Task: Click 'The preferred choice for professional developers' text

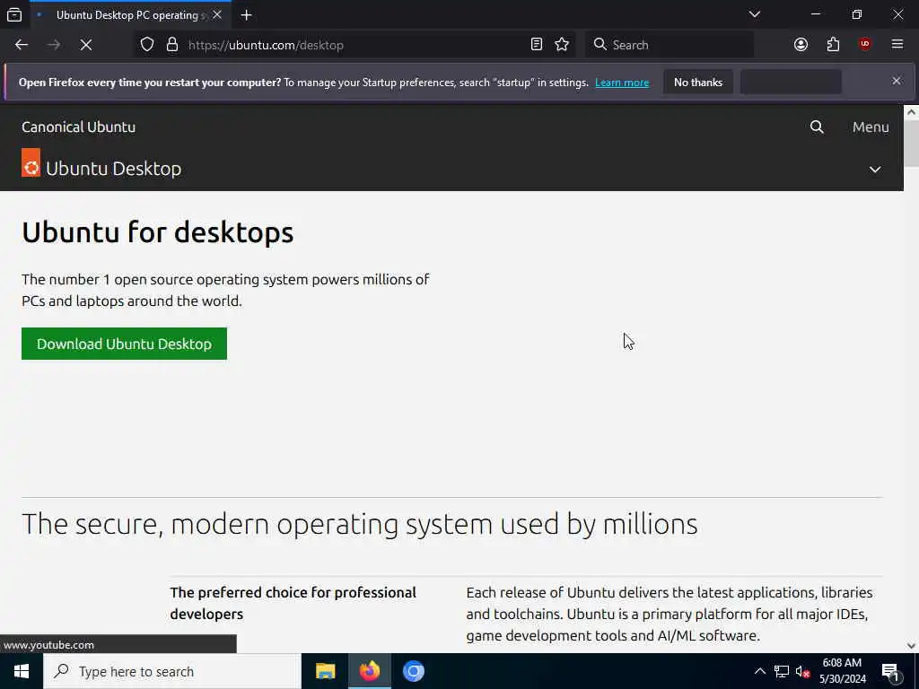Action: (x=293, y=603)
